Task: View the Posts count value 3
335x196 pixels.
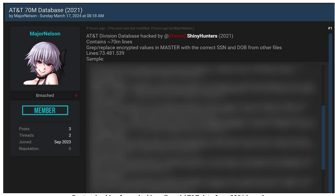Action: coord(70,129)
